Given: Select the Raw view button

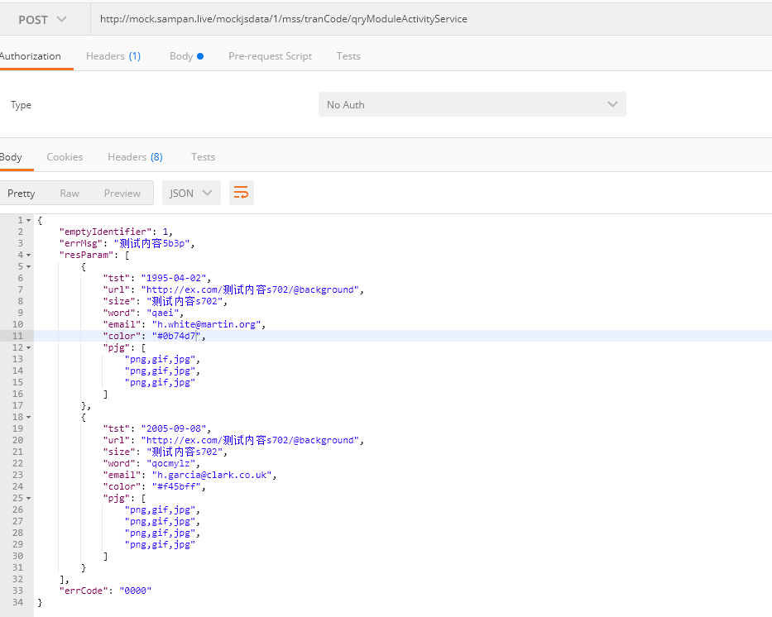Looking at the screenshot, I should tap(70, 193).
